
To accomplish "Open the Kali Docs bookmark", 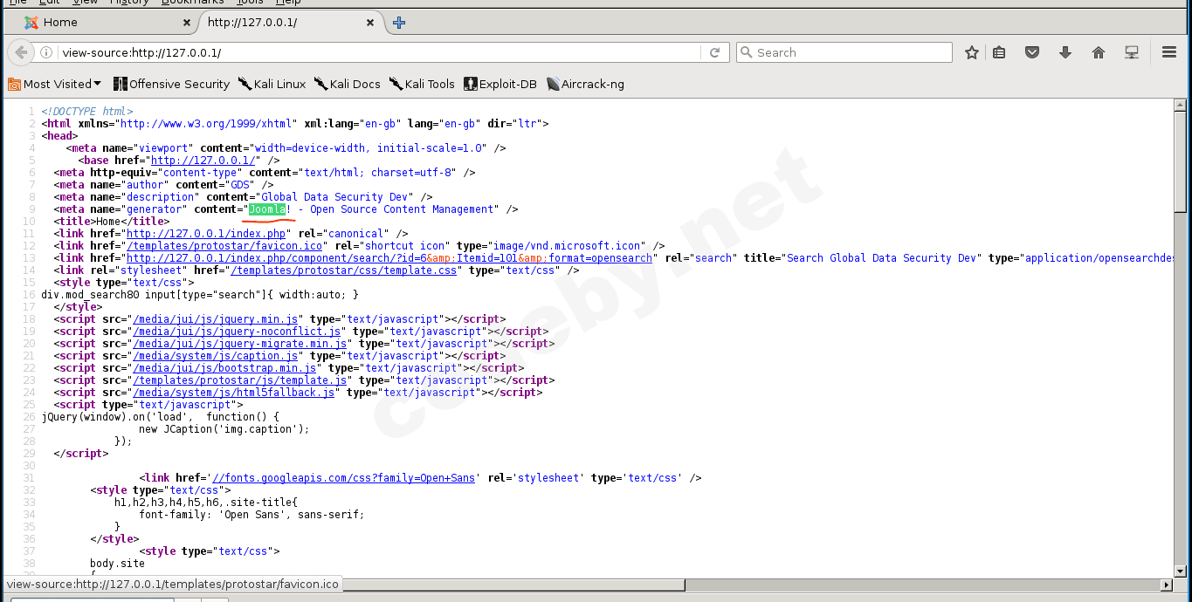I will click(x=347, y=84).
